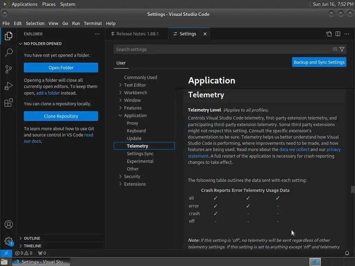
Task: Close the Settings tab
Action: pos(205,34)
